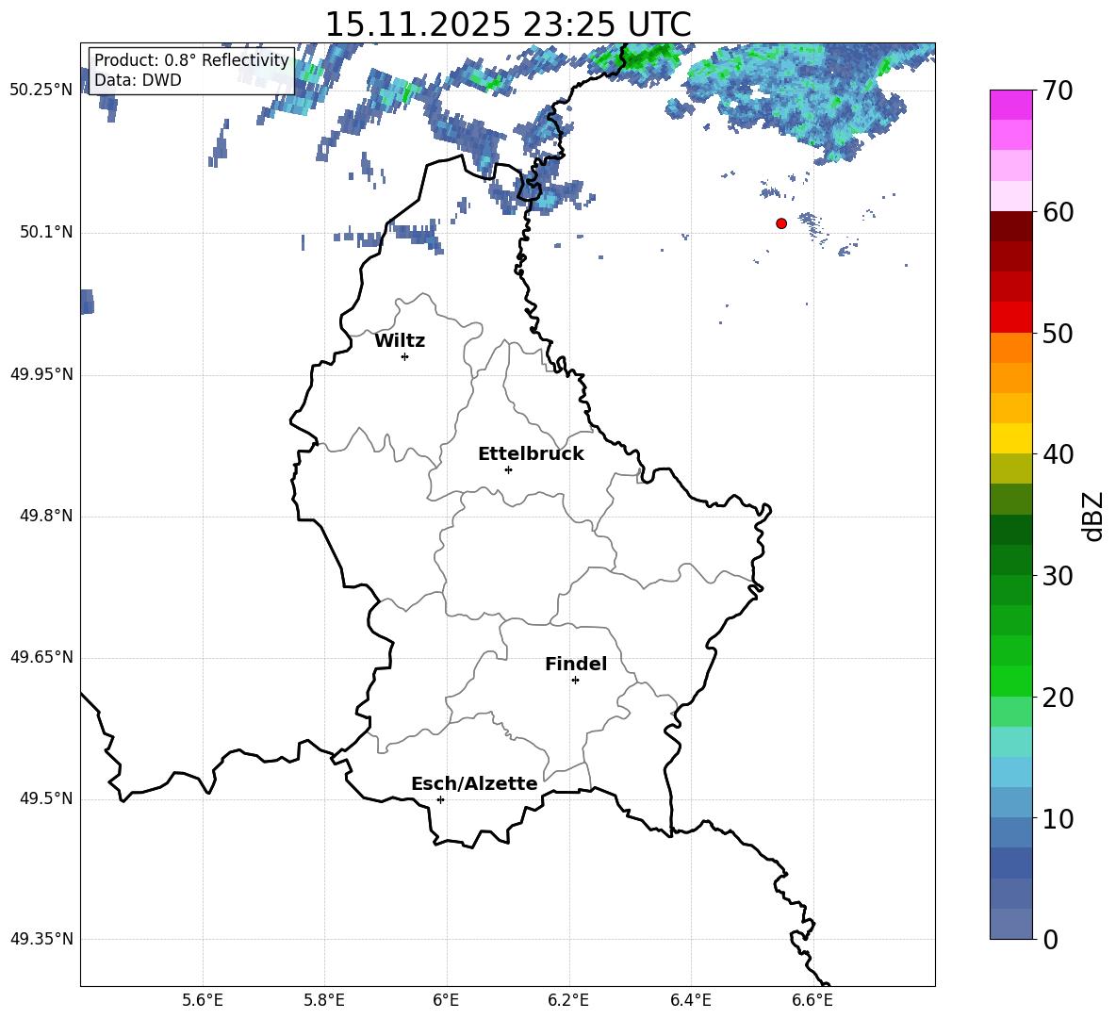Image resolution: width=1116 pixels, height=1019 pixels.
Task: Click the 20 colorbar tick label
Action: (1059, 698)
